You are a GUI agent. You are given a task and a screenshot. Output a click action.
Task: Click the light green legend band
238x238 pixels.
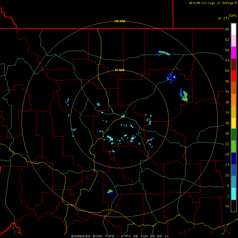tap(234, 147)
